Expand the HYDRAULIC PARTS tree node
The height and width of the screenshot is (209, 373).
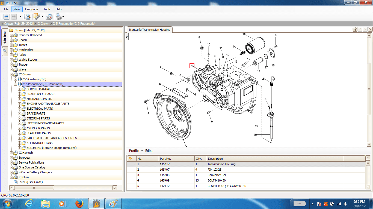click(20, 99)
